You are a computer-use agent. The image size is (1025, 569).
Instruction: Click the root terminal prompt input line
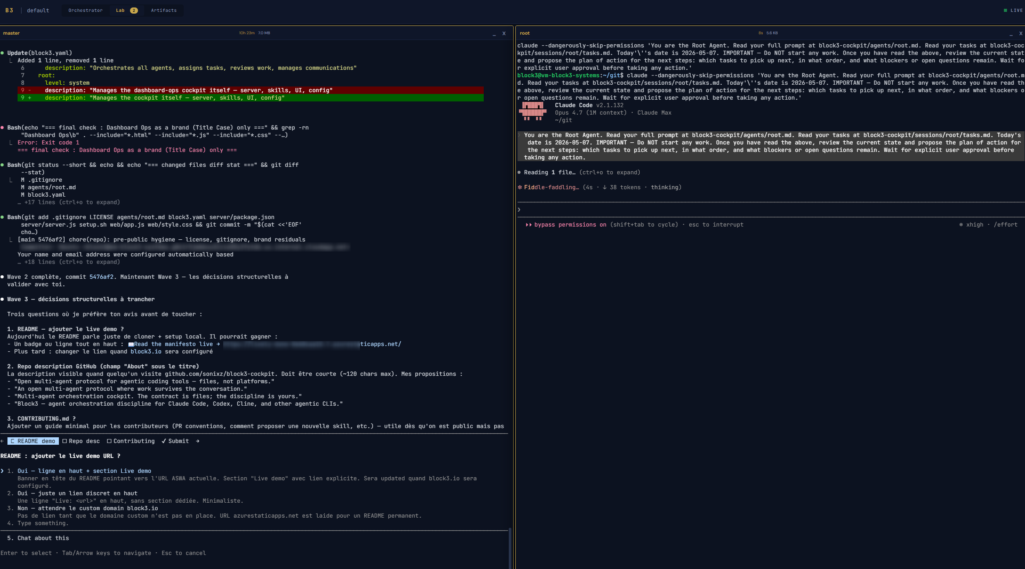coord(771,210)
